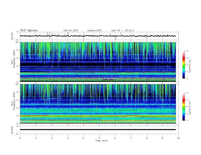
Task: Click the "-3" label on ch.1 color bar
Action: click(x=187, y=51)
